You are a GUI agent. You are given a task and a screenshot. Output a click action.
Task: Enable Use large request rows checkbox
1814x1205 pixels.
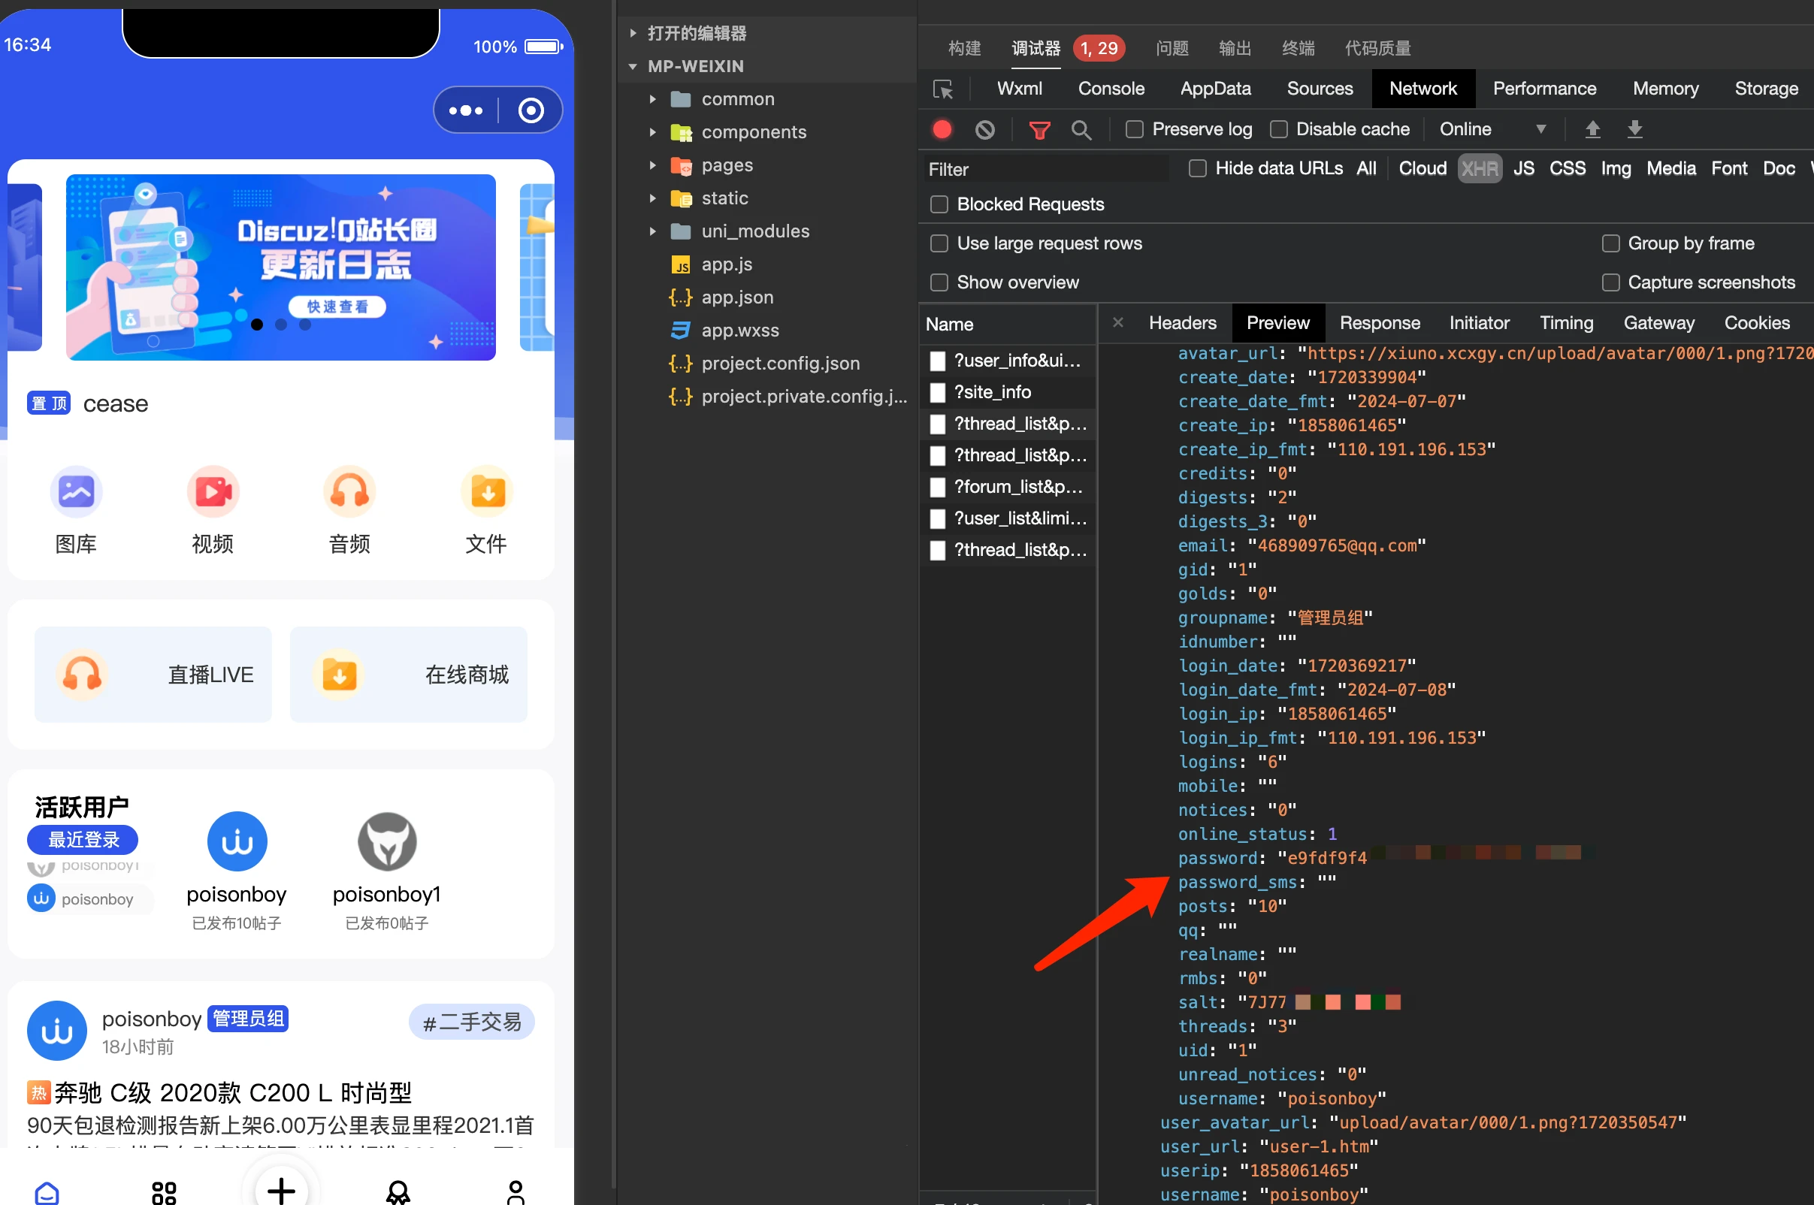pyautogui.click(x=939, y=243)
